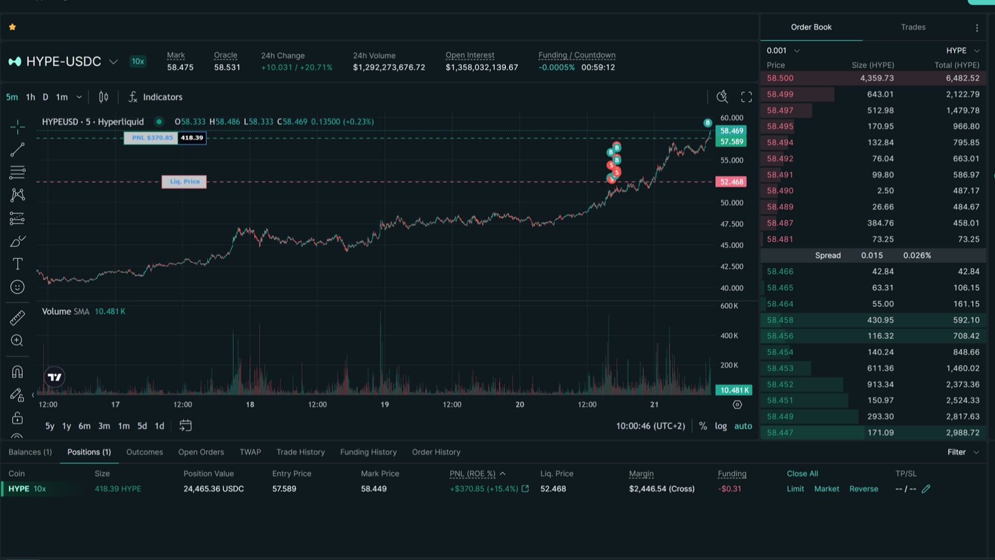Toggle percent scale on chart
Screen dimensions: 995x560
(703, 426)
